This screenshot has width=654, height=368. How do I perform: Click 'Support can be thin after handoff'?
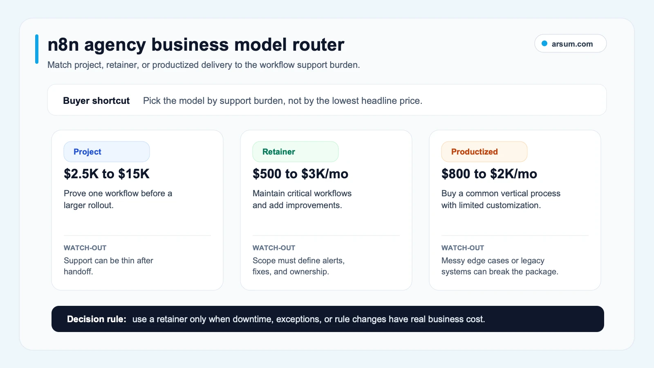point(108,266)
